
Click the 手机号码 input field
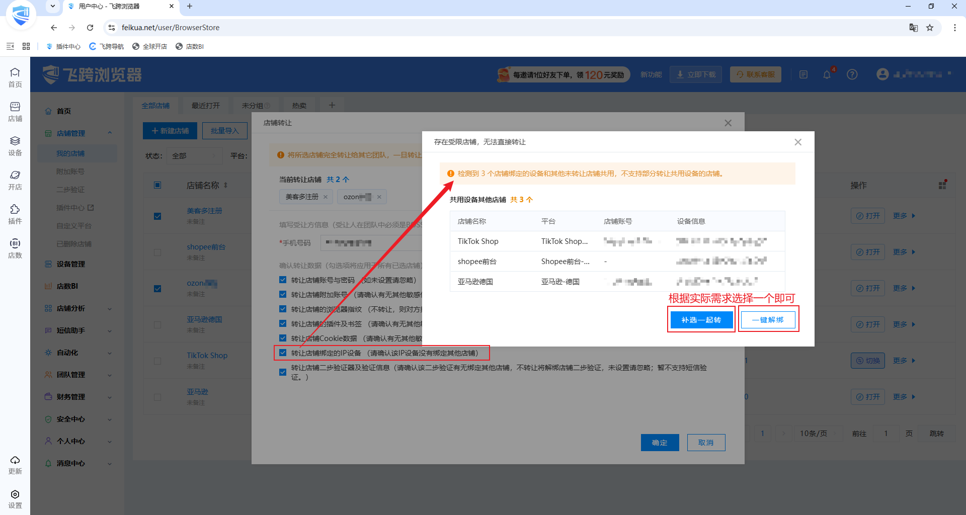371,243
